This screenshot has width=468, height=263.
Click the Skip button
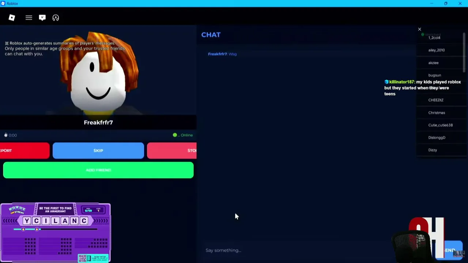point(98,150)
